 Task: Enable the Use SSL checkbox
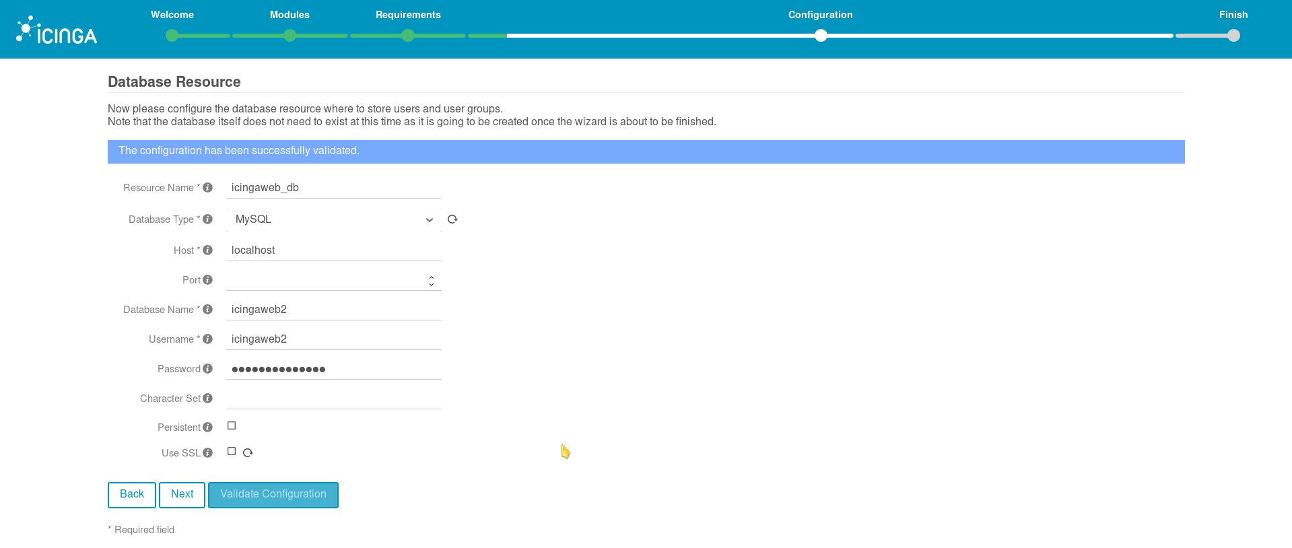pyautogui.click(x=232, y=451)
